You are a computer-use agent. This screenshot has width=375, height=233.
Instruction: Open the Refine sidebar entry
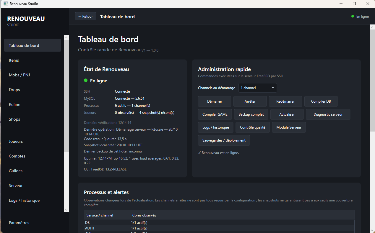[33, 104]
